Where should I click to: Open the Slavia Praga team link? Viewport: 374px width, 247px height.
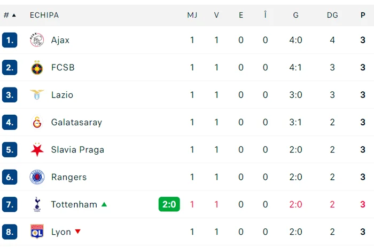77,149
